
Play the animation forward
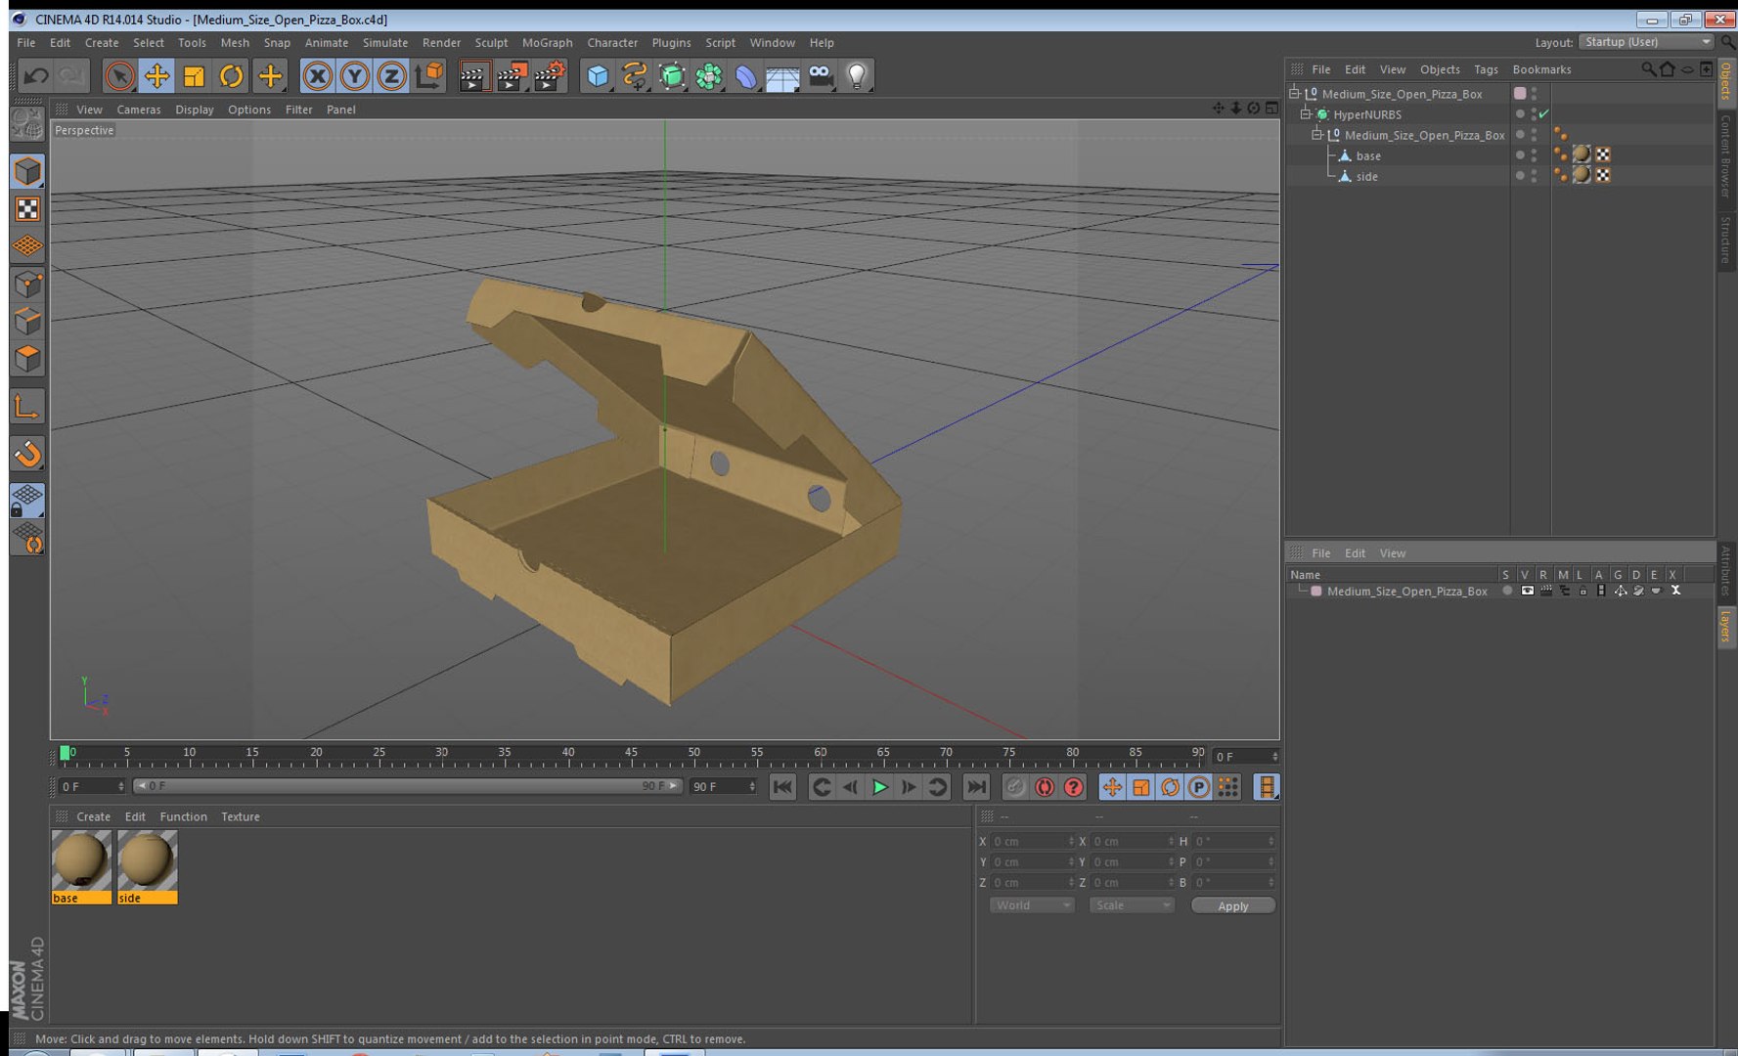click(x=879, y=787)
